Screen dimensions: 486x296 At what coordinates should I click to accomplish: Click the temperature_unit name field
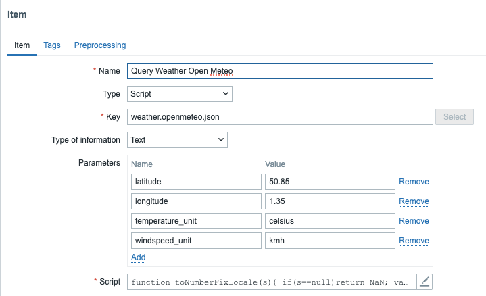click(195, 221)
